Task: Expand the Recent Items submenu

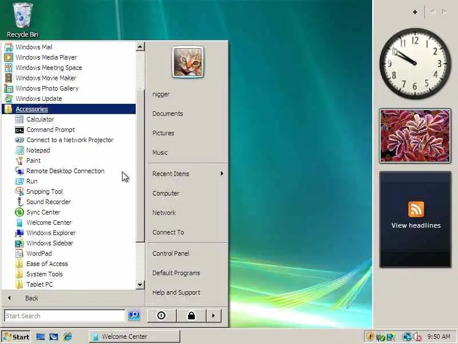Action: click(x=188, y=174)
